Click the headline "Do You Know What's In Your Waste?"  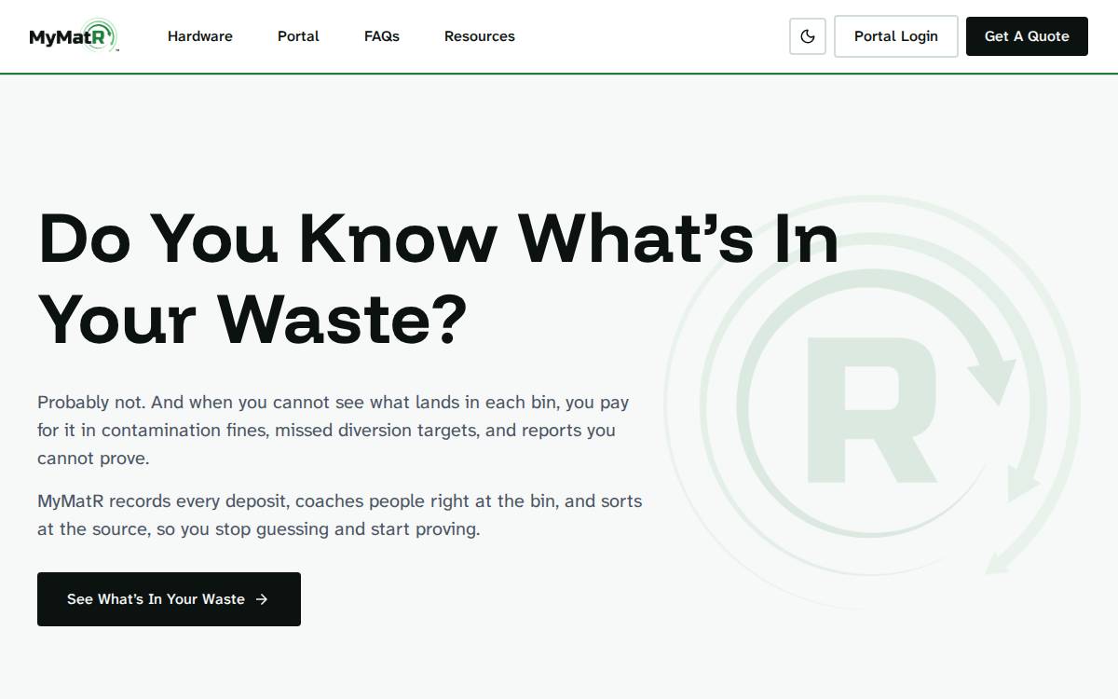(x=438, y=278)
